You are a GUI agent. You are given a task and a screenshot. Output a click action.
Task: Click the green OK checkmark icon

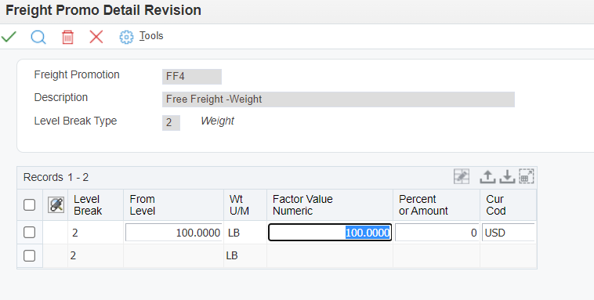pos(9,37)
